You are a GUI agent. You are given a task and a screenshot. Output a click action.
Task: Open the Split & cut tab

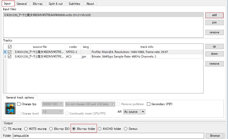click(x=56, y=4)
